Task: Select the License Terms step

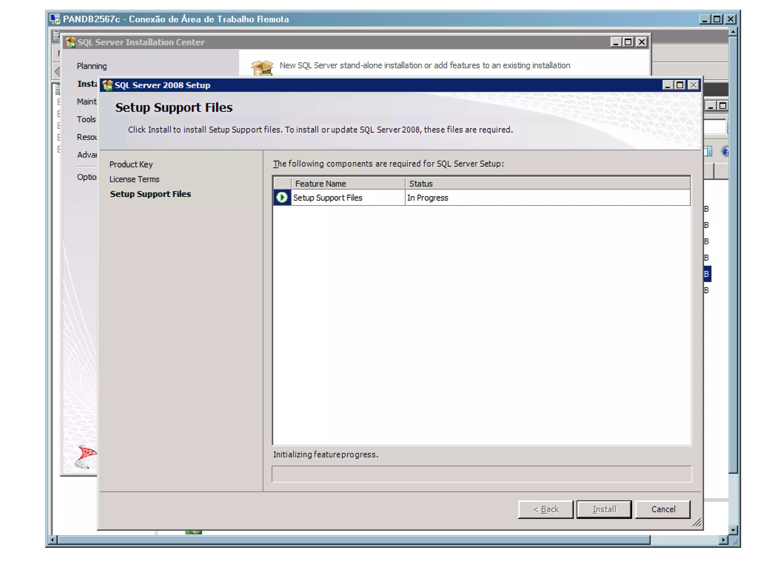Action: (134, 179)
